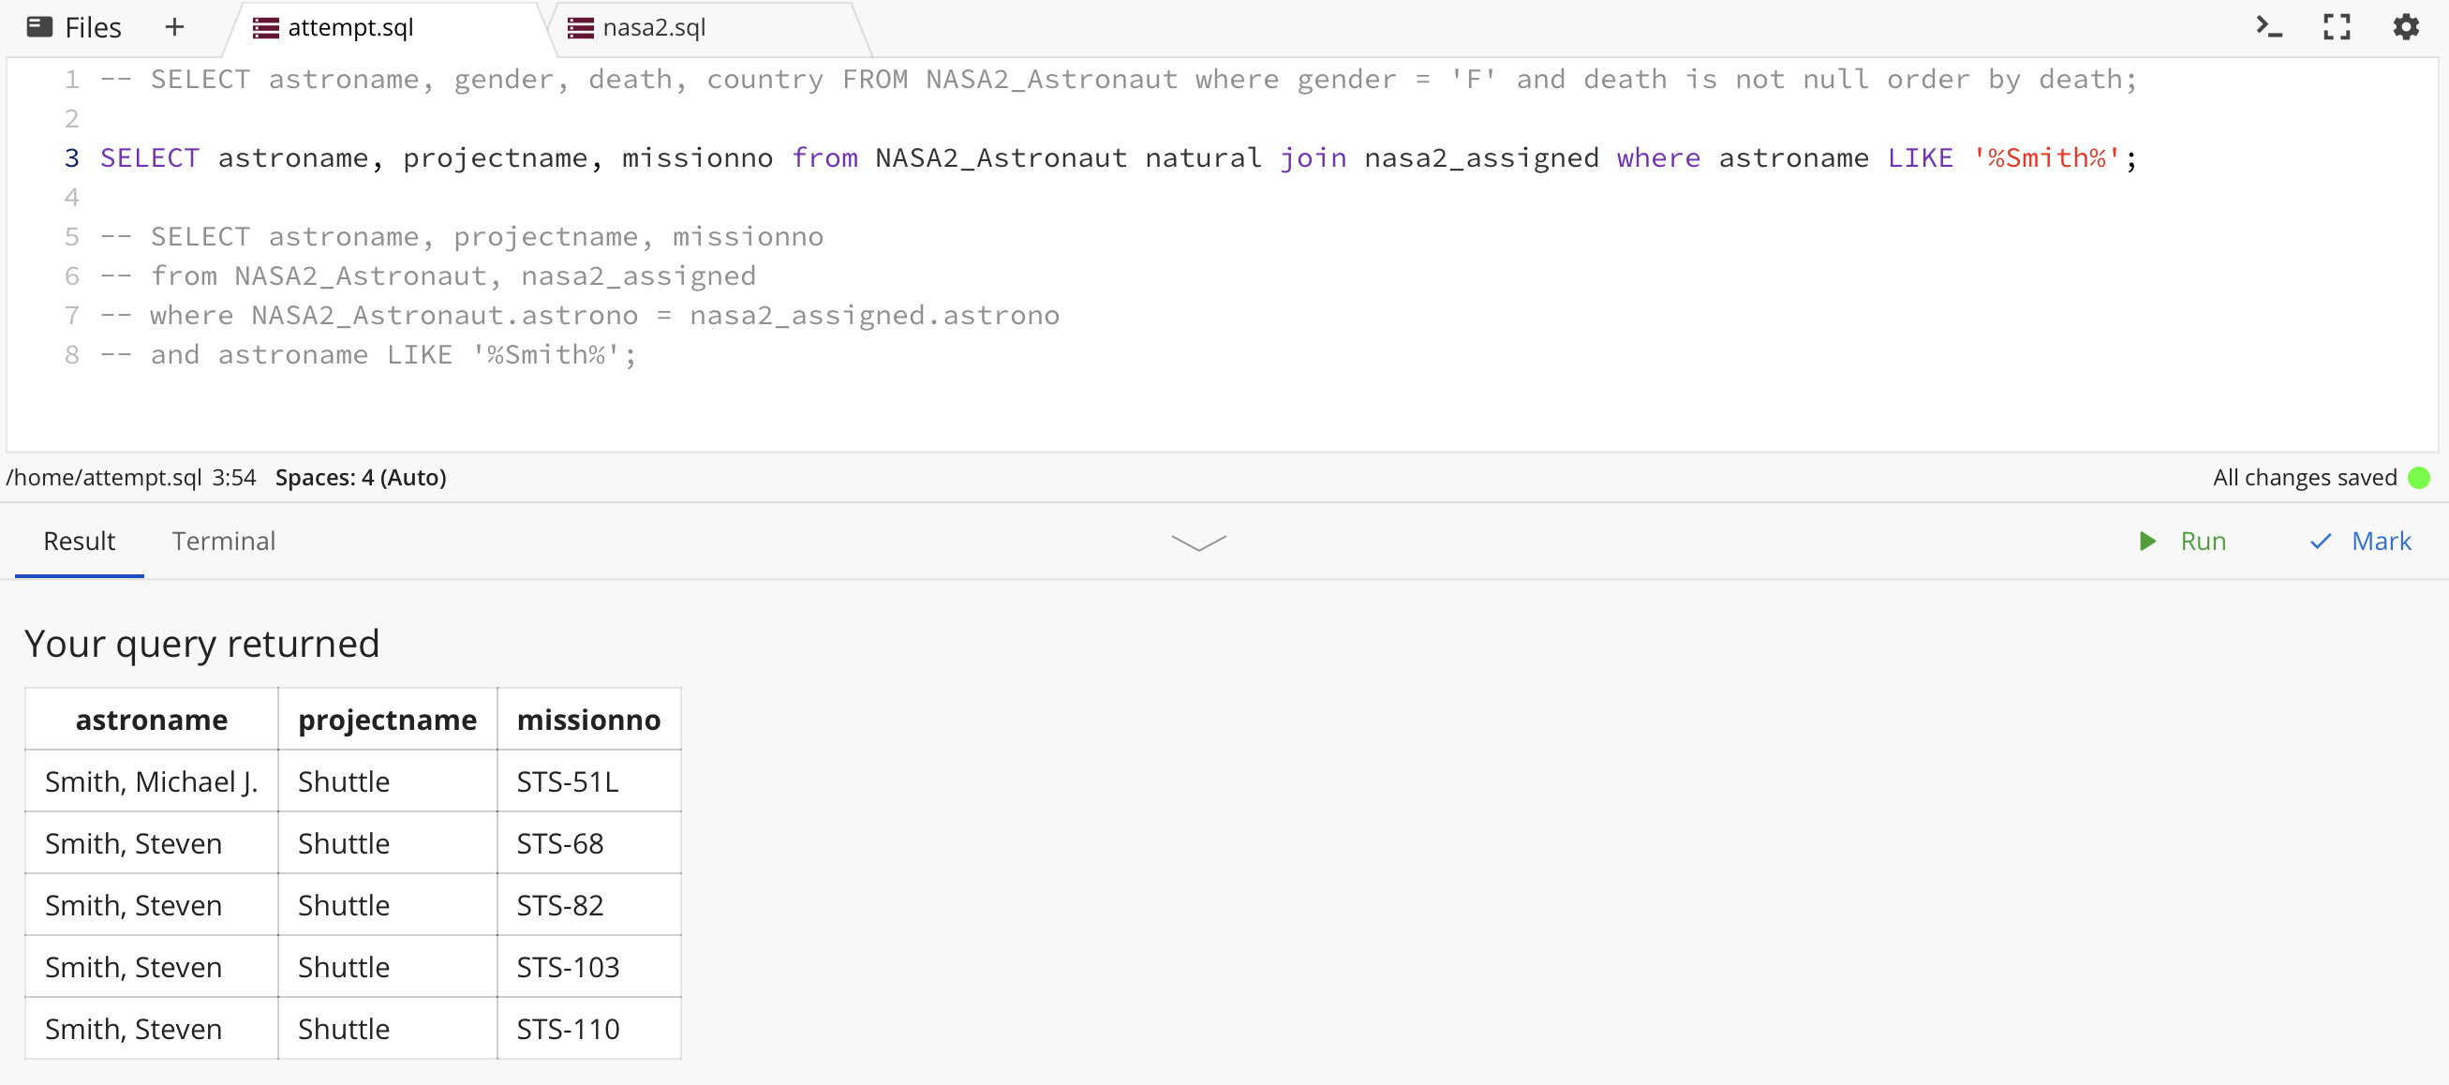Click the green saved status indicator

coord(2419,477)
